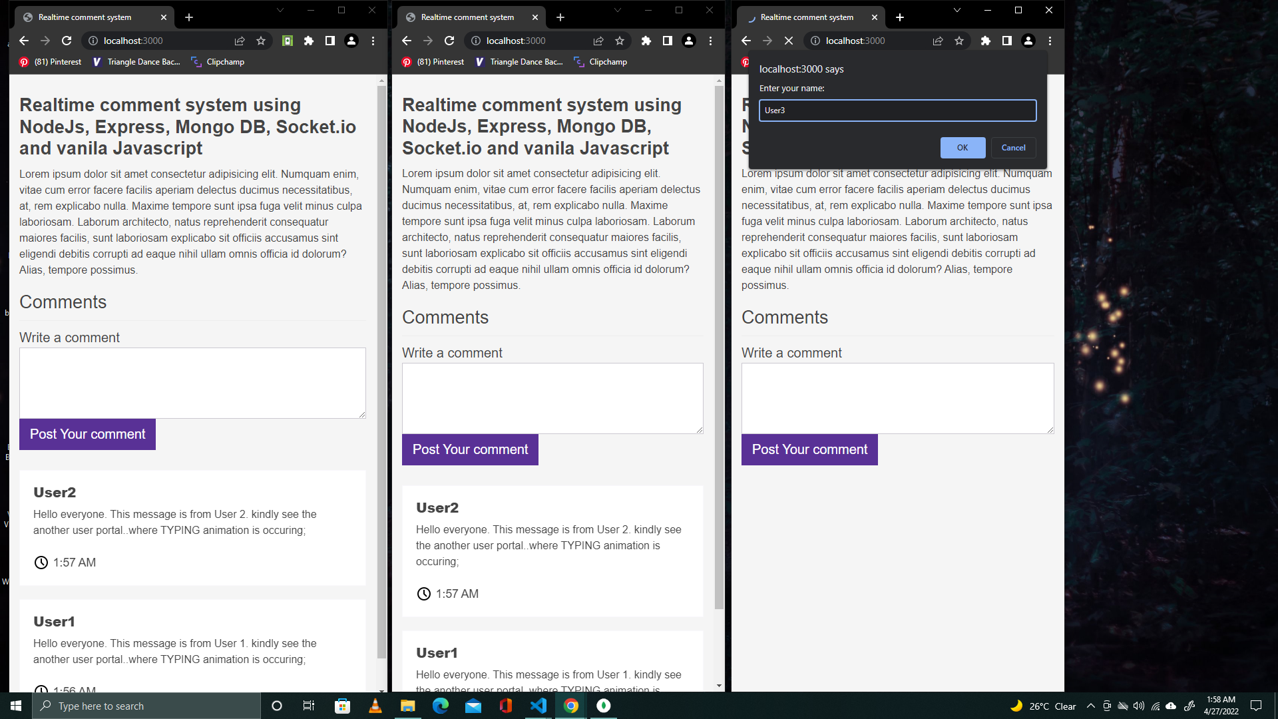Launch VS Code from the taskbar
The image size is (1278, 719).
click(x=538, y=706)
